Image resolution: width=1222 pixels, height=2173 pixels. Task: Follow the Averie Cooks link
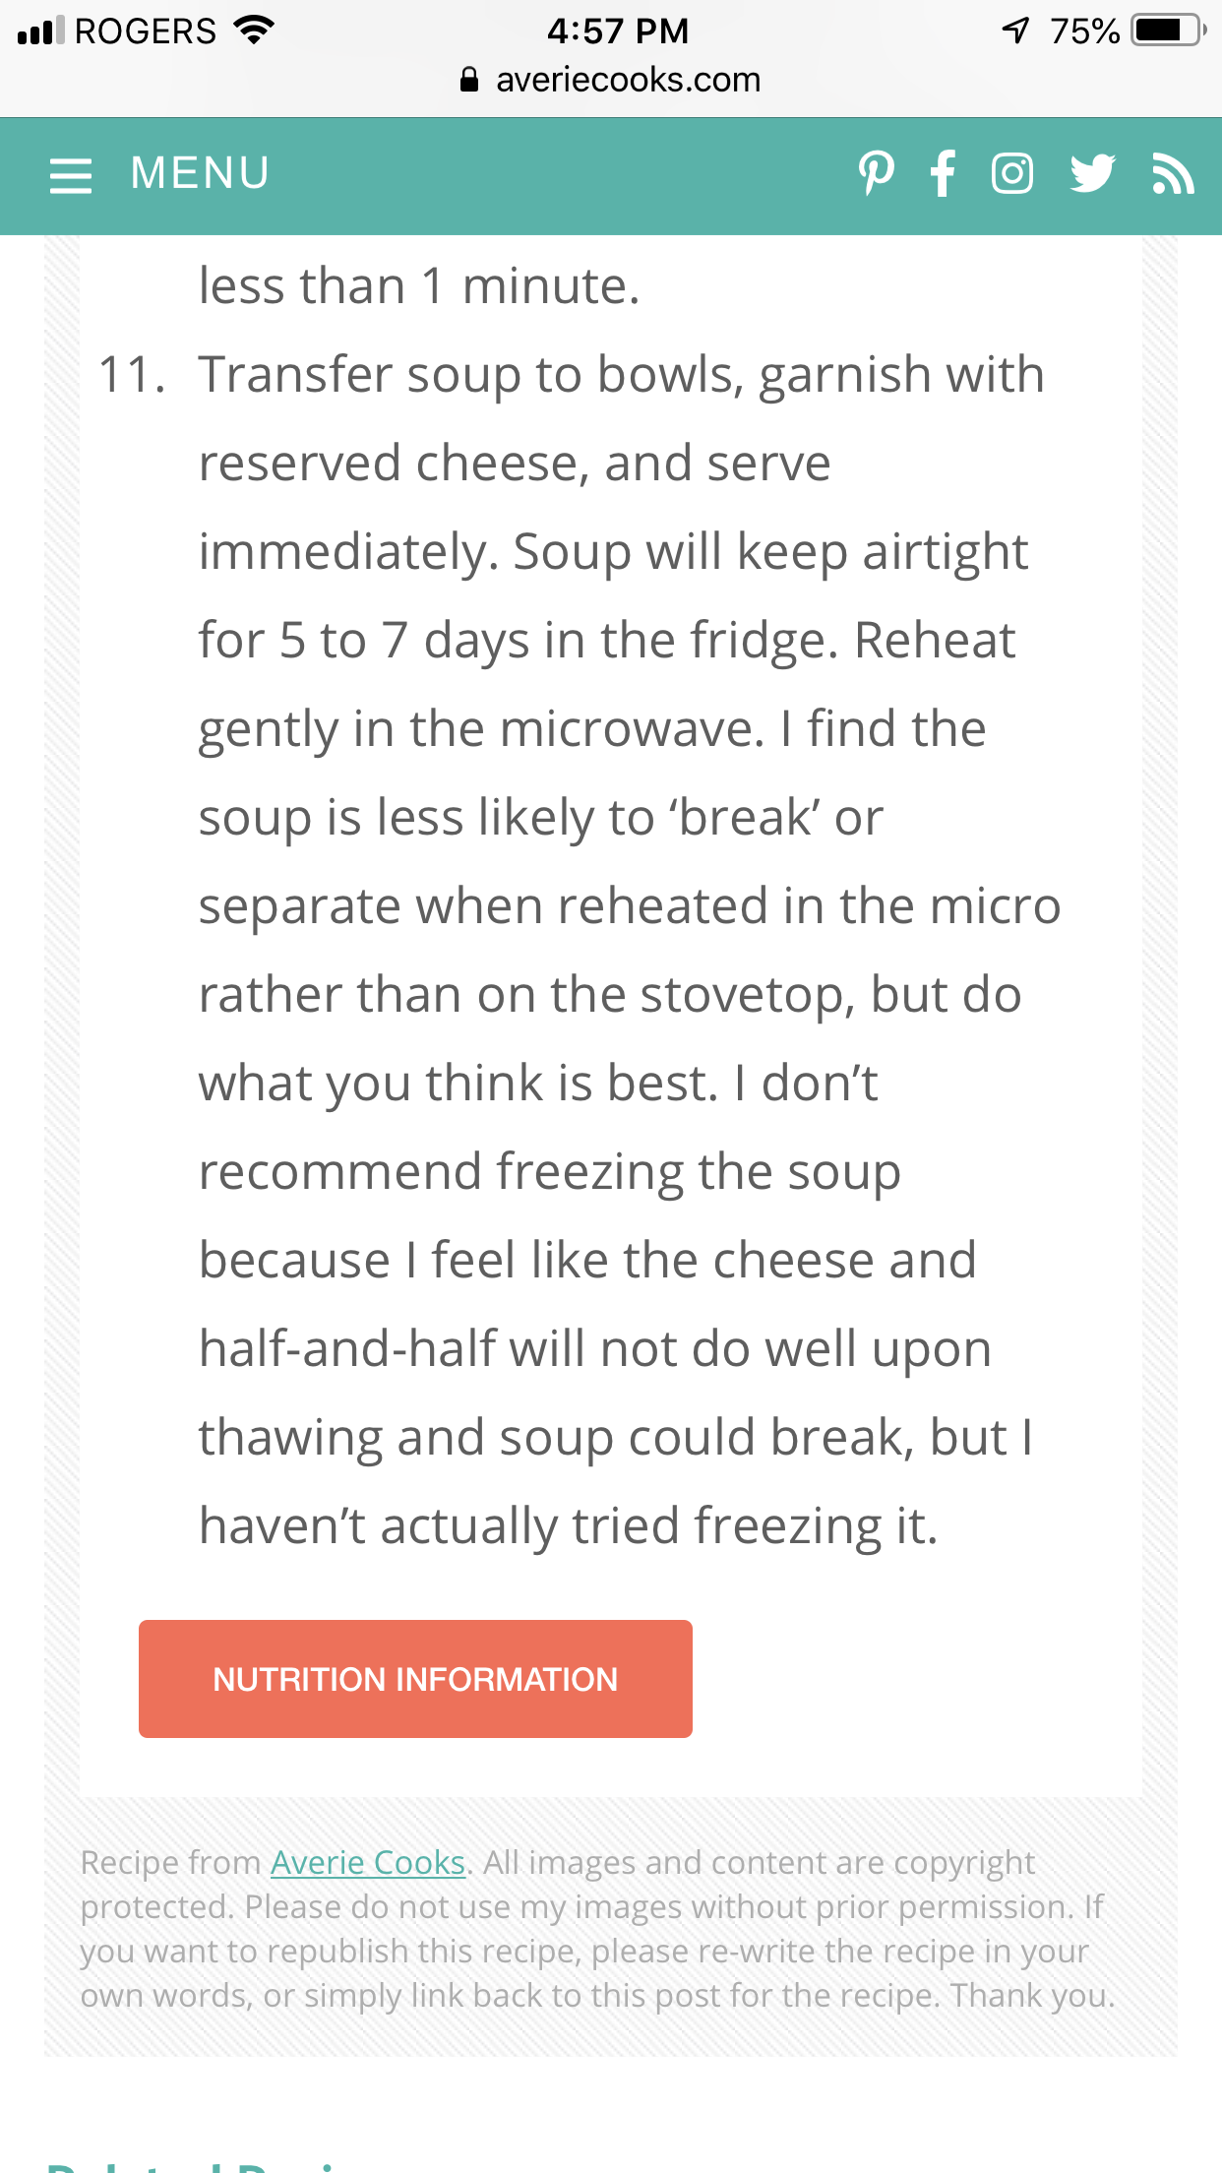point(367,1863)
